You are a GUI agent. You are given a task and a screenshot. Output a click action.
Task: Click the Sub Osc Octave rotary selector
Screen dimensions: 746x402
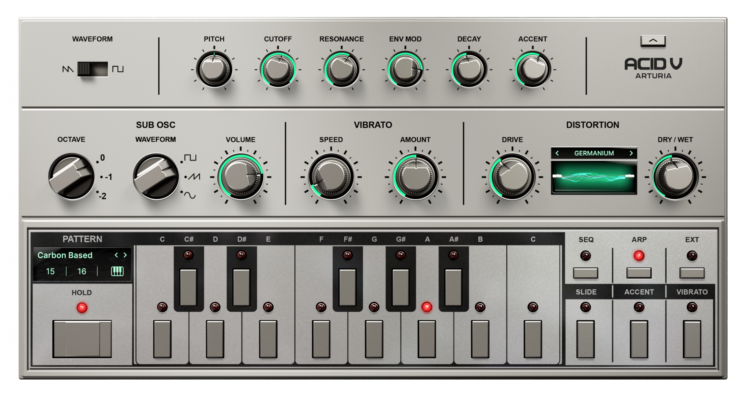72,177
